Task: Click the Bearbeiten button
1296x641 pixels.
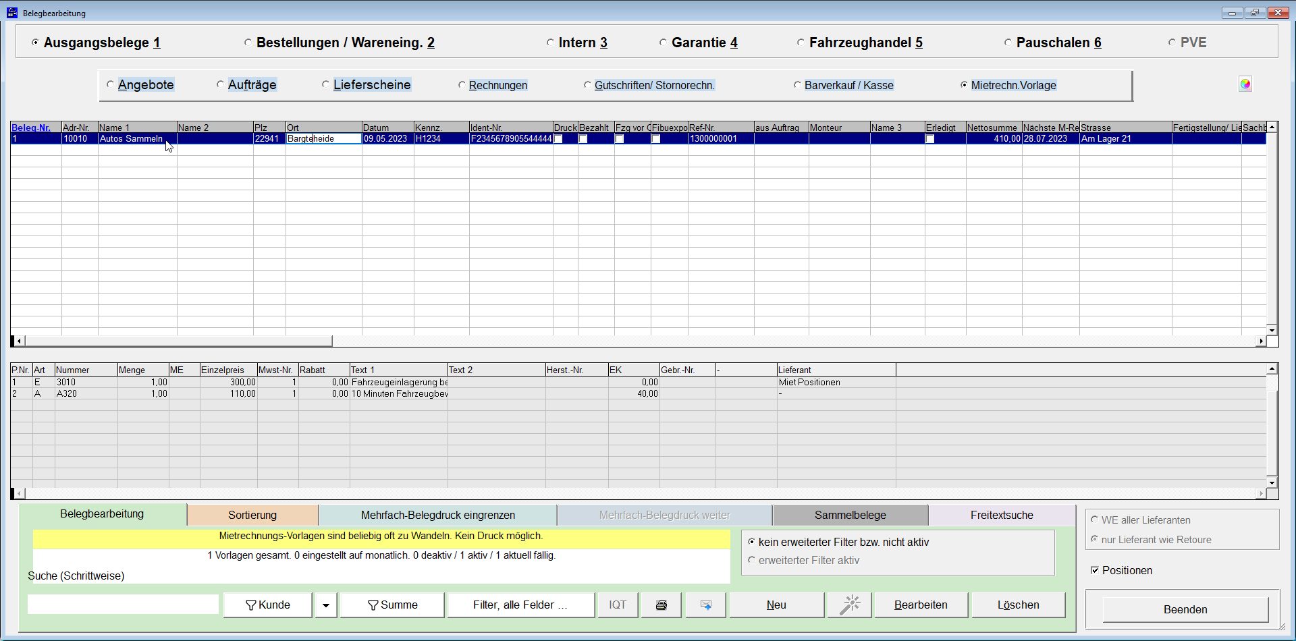Action: (x=921, y=605)
